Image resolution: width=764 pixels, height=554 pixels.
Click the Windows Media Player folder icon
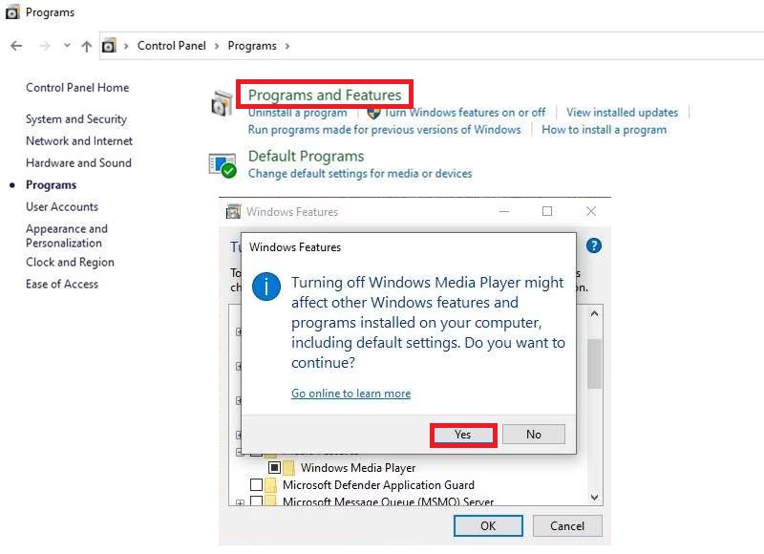click(x=289, y=468)
